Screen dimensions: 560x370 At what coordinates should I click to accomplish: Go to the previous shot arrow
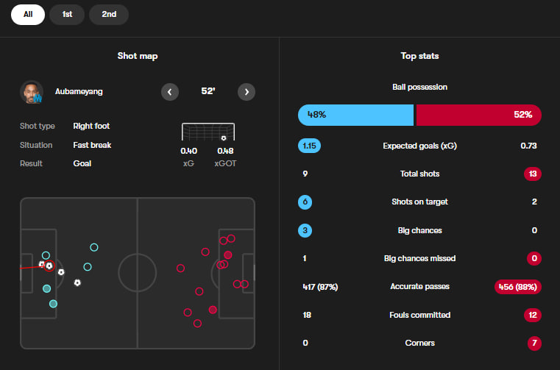(170, 92)
